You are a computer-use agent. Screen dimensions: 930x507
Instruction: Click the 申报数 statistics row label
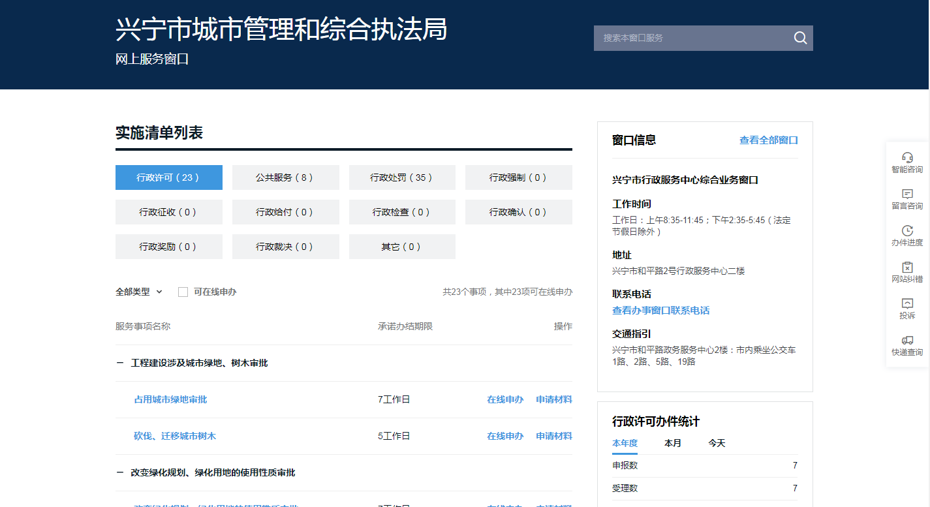pyautogui.click(x=625, y=466)
